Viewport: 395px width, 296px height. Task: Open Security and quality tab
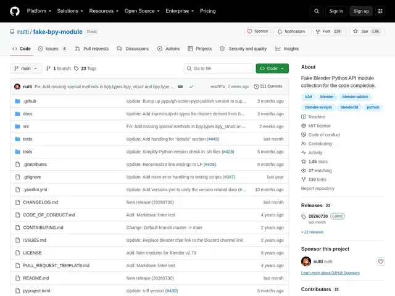tap(243, 49)
